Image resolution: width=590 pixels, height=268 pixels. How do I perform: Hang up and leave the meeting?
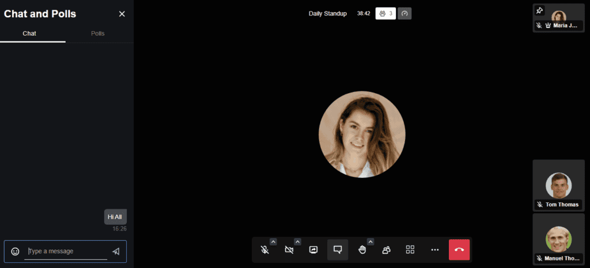point(459,250)
